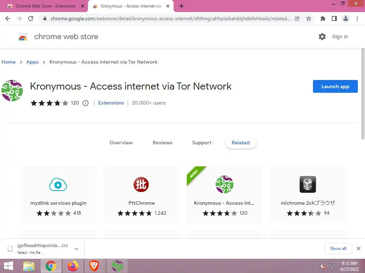This screenshot has height=273, width=365.
Task: Launch Brave browser from the taskbar
Action: coord(94,266)
